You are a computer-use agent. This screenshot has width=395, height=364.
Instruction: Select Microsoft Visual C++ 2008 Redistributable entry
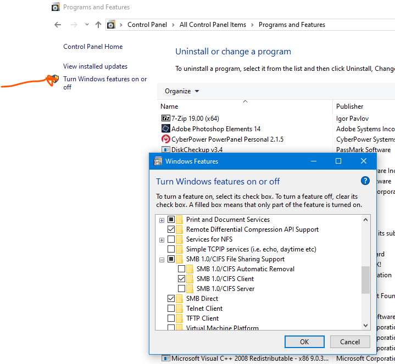[x=250, y=358]
